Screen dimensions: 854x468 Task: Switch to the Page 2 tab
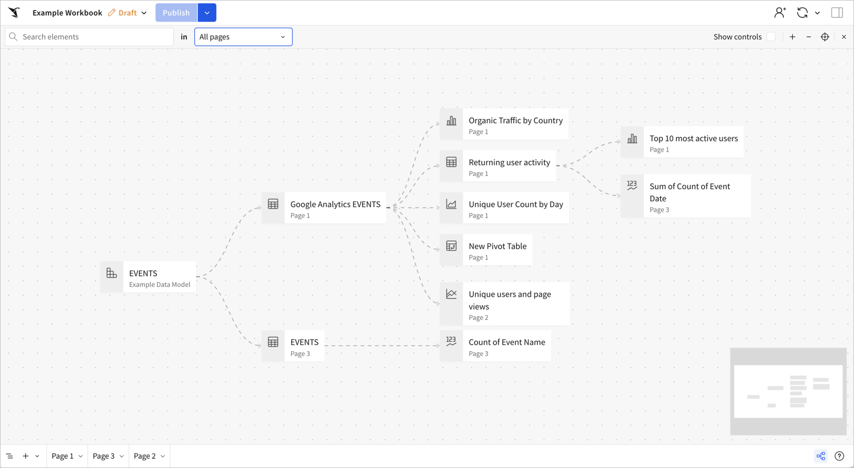tap(145, 456)
